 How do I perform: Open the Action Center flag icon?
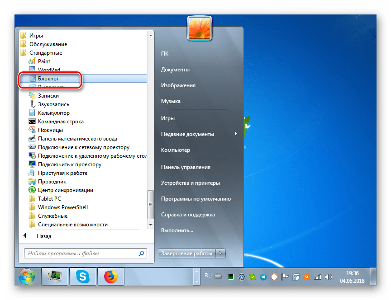[x=285, y=277]
